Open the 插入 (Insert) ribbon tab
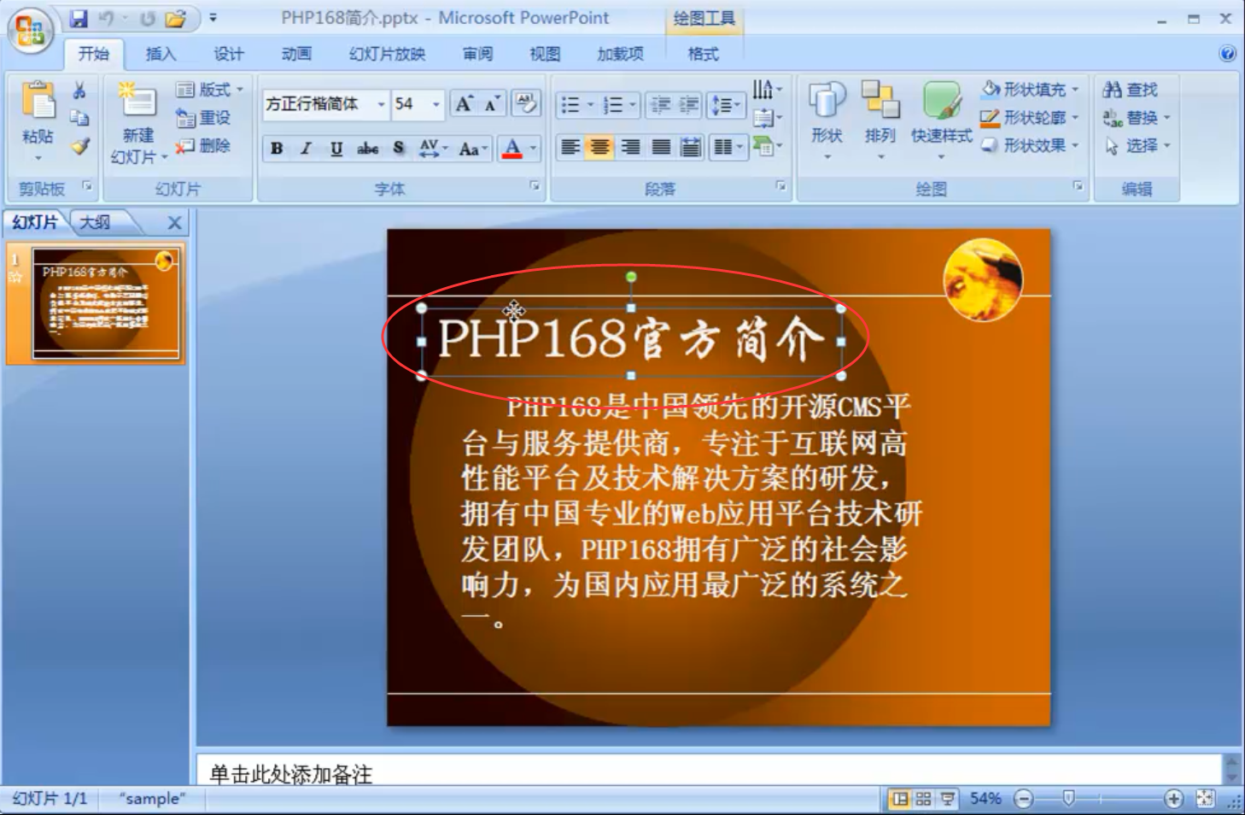Viewport: 1245px width, 815px height. click(161, 53)
